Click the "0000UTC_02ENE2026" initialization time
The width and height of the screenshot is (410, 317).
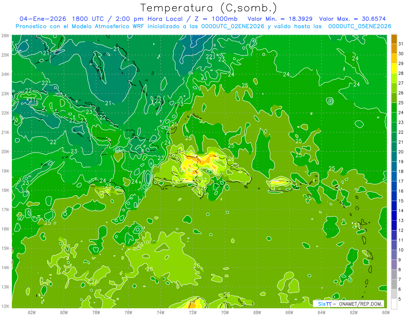(233, 26)
